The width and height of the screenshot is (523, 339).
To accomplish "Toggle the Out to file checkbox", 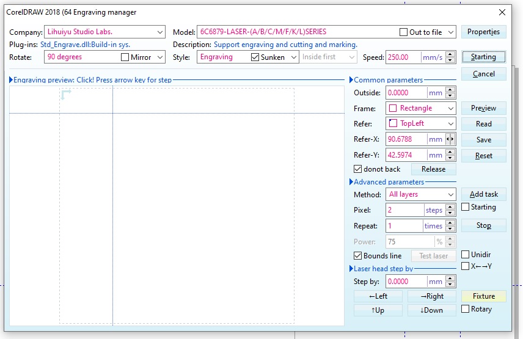I will pos(403,32).
